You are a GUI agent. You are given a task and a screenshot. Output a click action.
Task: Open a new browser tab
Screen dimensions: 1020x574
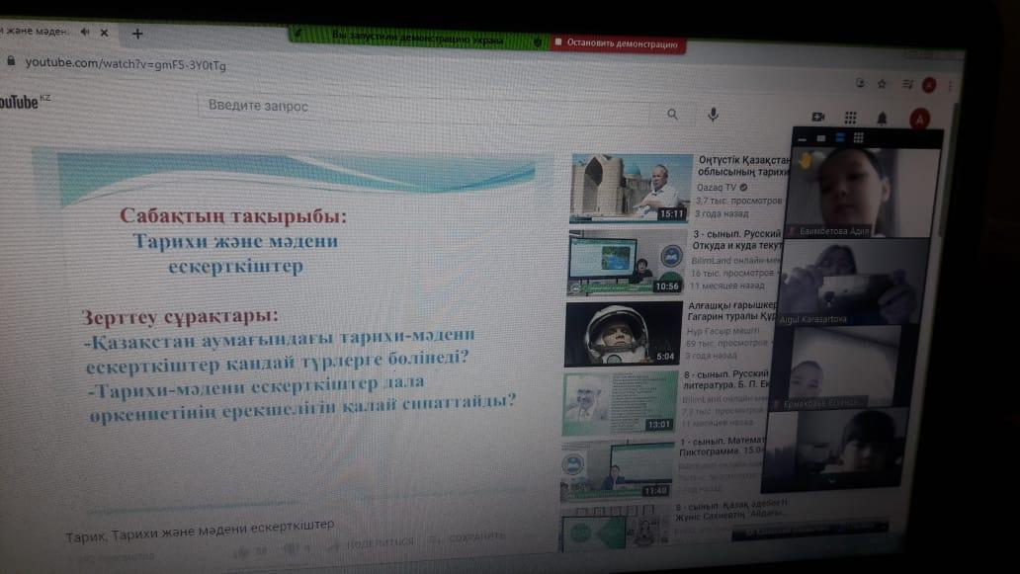[137, 33]
